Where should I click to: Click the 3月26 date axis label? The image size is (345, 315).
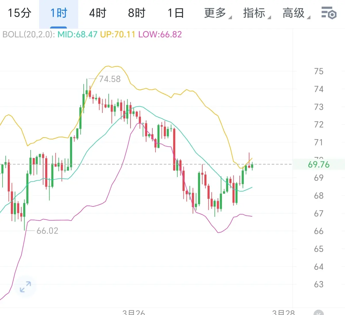pyautogui.click(x=134, y=312)
